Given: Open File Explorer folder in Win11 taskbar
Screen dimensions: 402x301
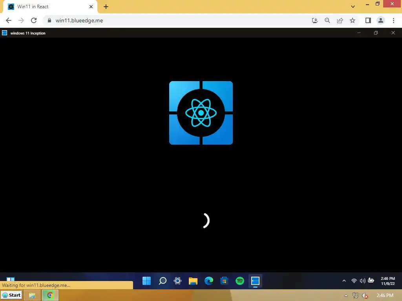Looking at the screenshot, I should [193, 281].
